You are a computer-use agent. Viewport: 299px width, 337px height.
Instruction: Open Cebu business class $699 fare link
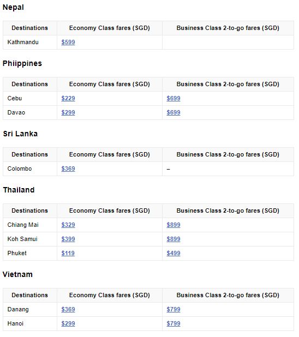click(174, 99)
